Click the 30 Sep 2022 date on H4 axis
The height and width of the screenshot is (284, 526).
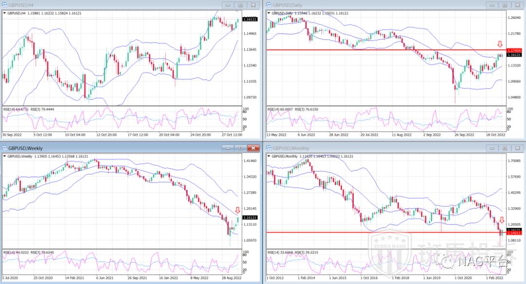tap(12, 135)
